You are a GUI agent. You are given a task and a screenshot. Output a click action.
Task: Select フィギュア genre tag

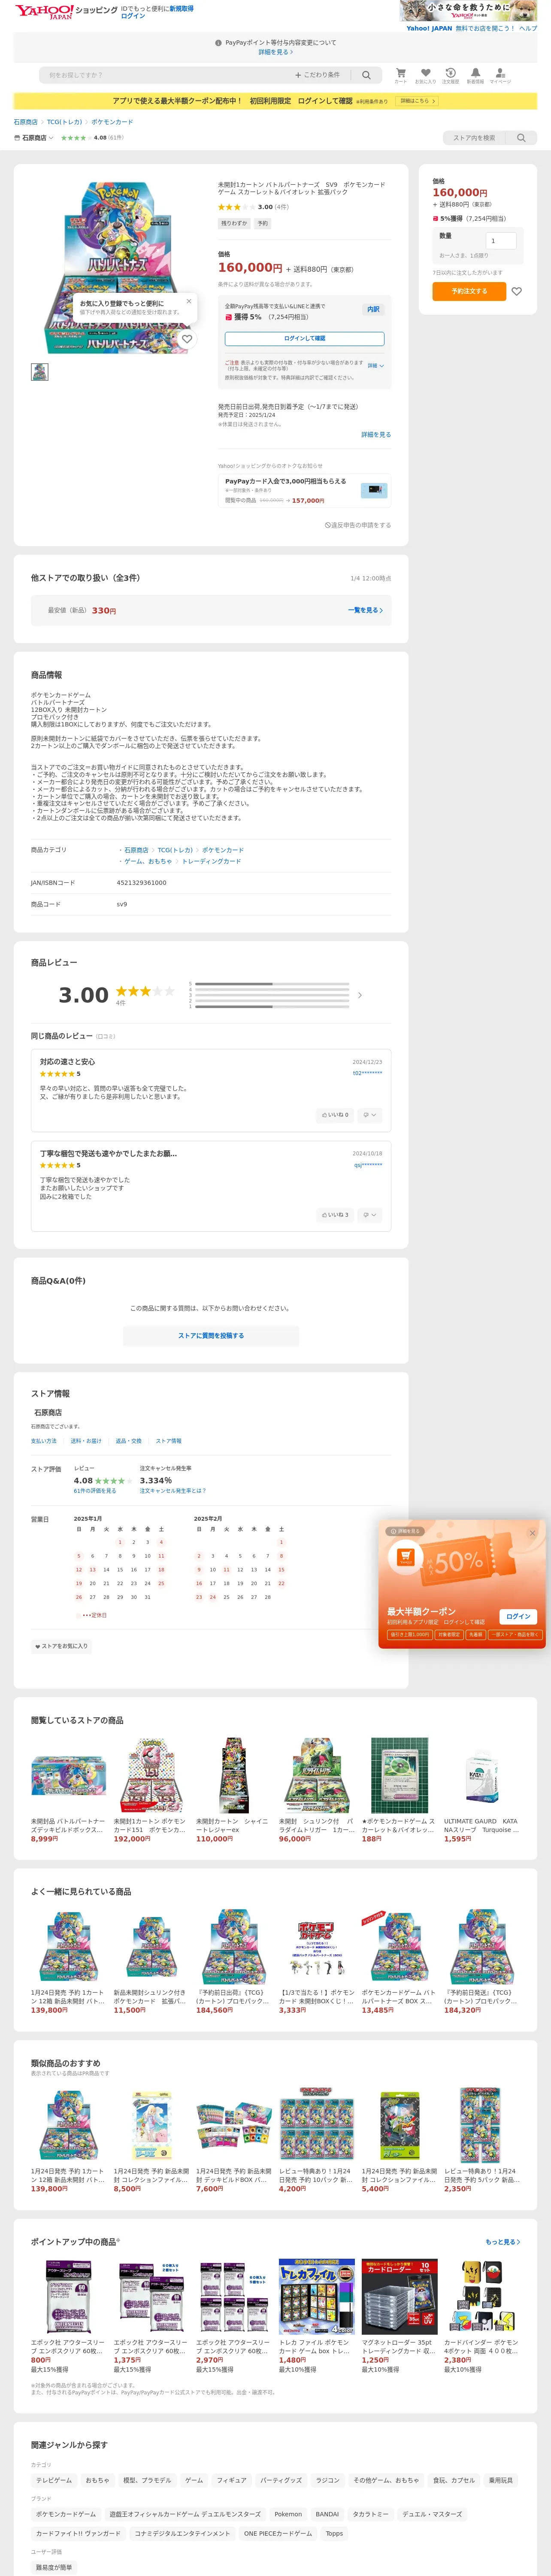pyautogui.click(x=232, y=2480)
